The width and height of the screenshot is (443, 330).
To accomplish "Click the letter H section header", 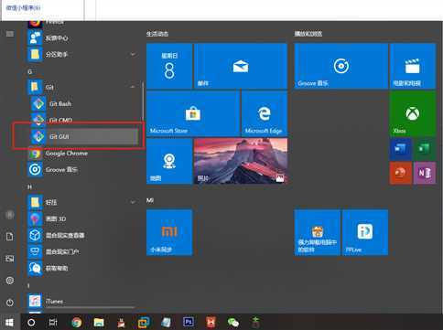I will (x=29, y=186).
